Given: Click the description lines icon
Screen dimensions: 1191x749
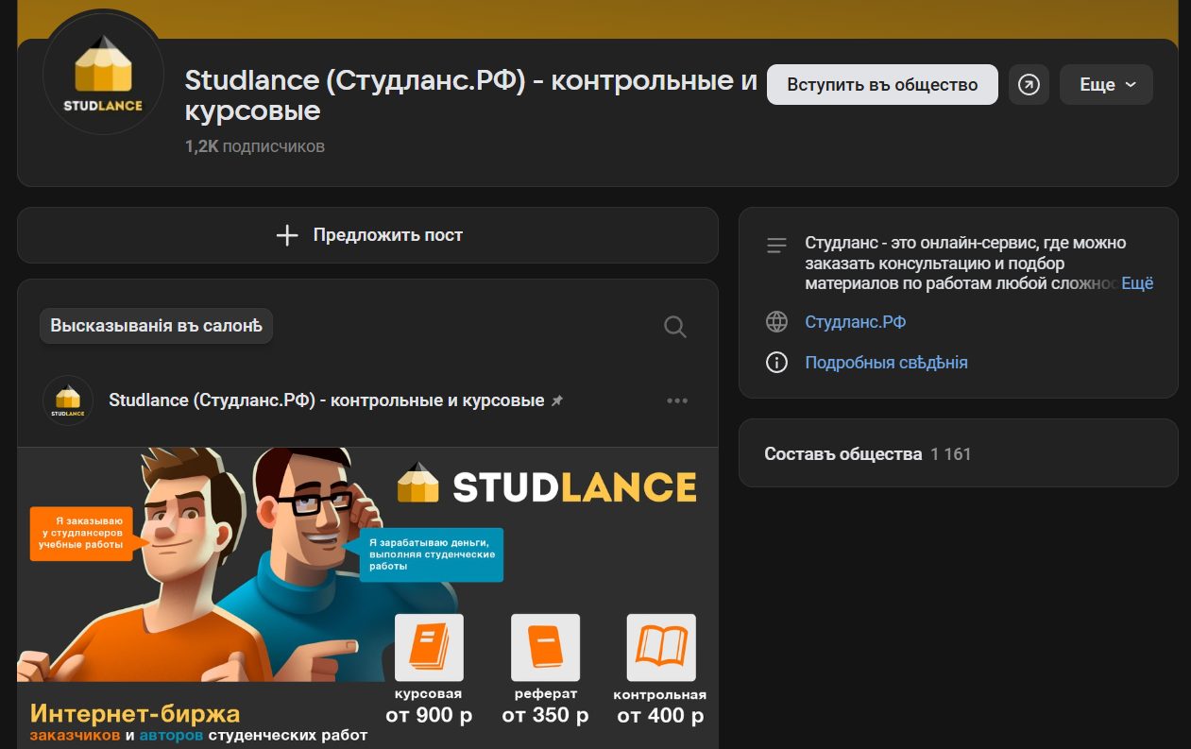Looking at the screenshot, I should (776, 246).
